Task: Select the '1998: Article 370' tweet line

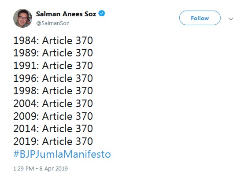Action: coord(53,91)
